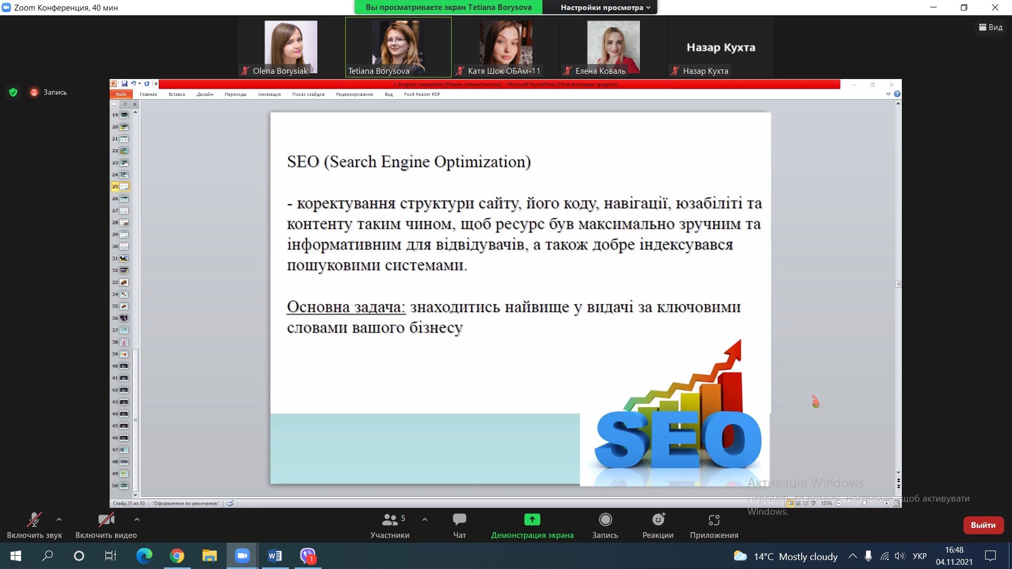Switch to the Главная ribbon tab
1012x569 pixels.
(x=148, y=94)
